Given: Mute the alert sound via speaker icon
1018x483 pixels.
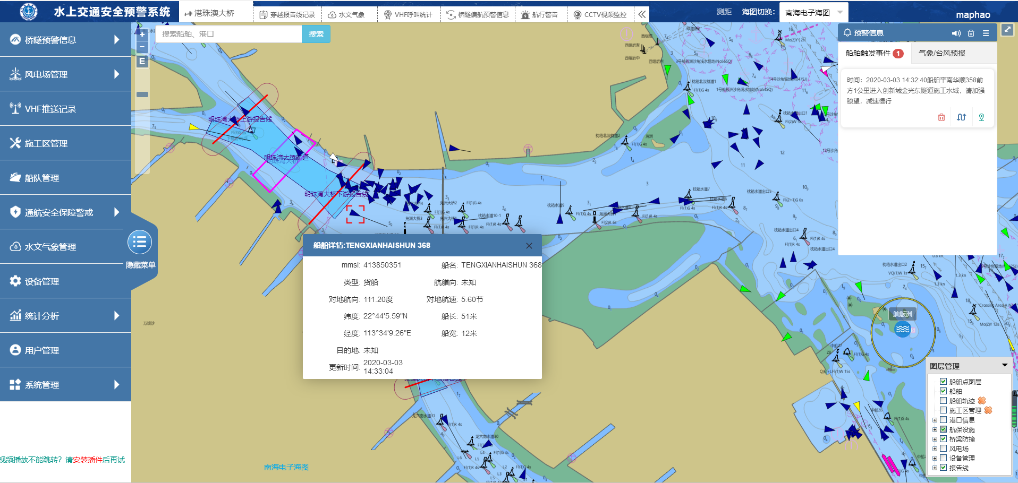Looking at the screenshot, I should coord(956,33).
